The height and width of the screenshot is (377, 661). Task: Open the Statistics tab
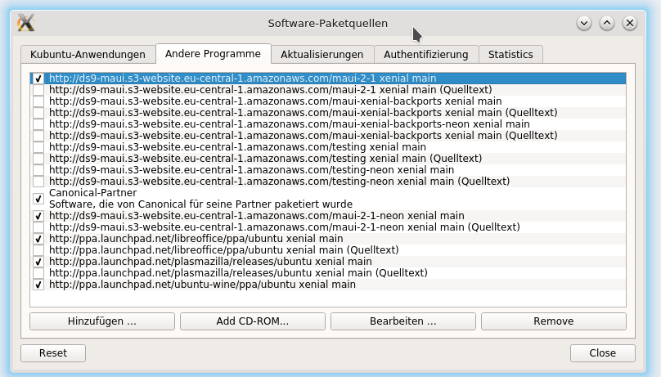tap(510, 55)
